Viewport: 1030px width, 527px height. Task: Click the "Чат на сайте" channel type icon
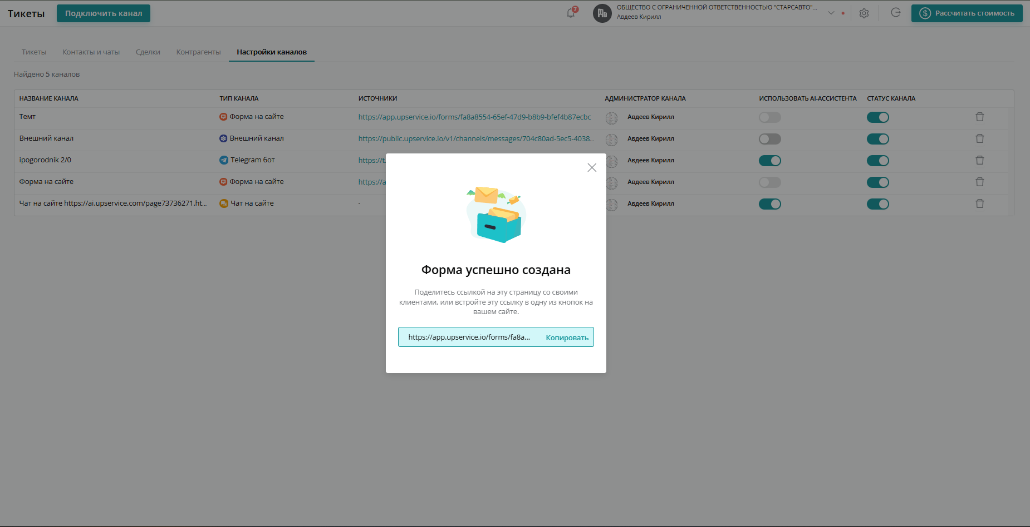pyautogui.click(x=224, y=203)
